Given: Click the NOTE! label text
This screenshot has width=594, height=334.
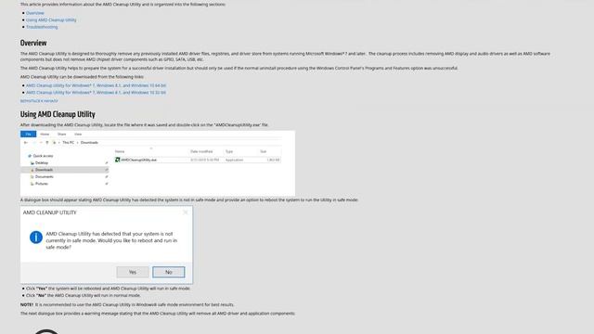Looking at the screenshot, I should [x=27, y=304].
